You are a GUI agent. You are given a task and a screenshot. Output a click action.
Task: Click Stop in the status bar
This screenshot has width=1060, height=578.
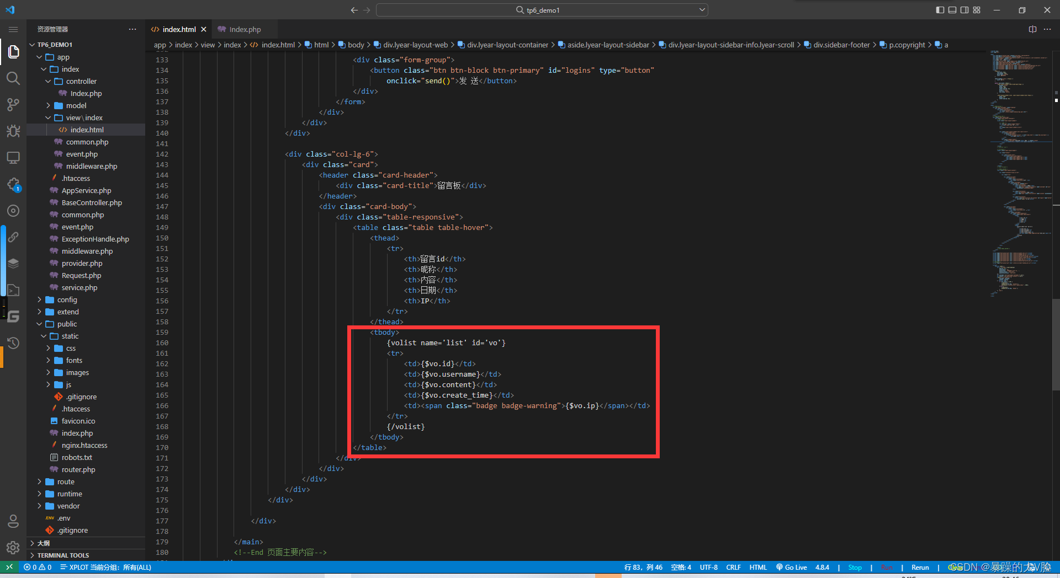tap(855, 567)
